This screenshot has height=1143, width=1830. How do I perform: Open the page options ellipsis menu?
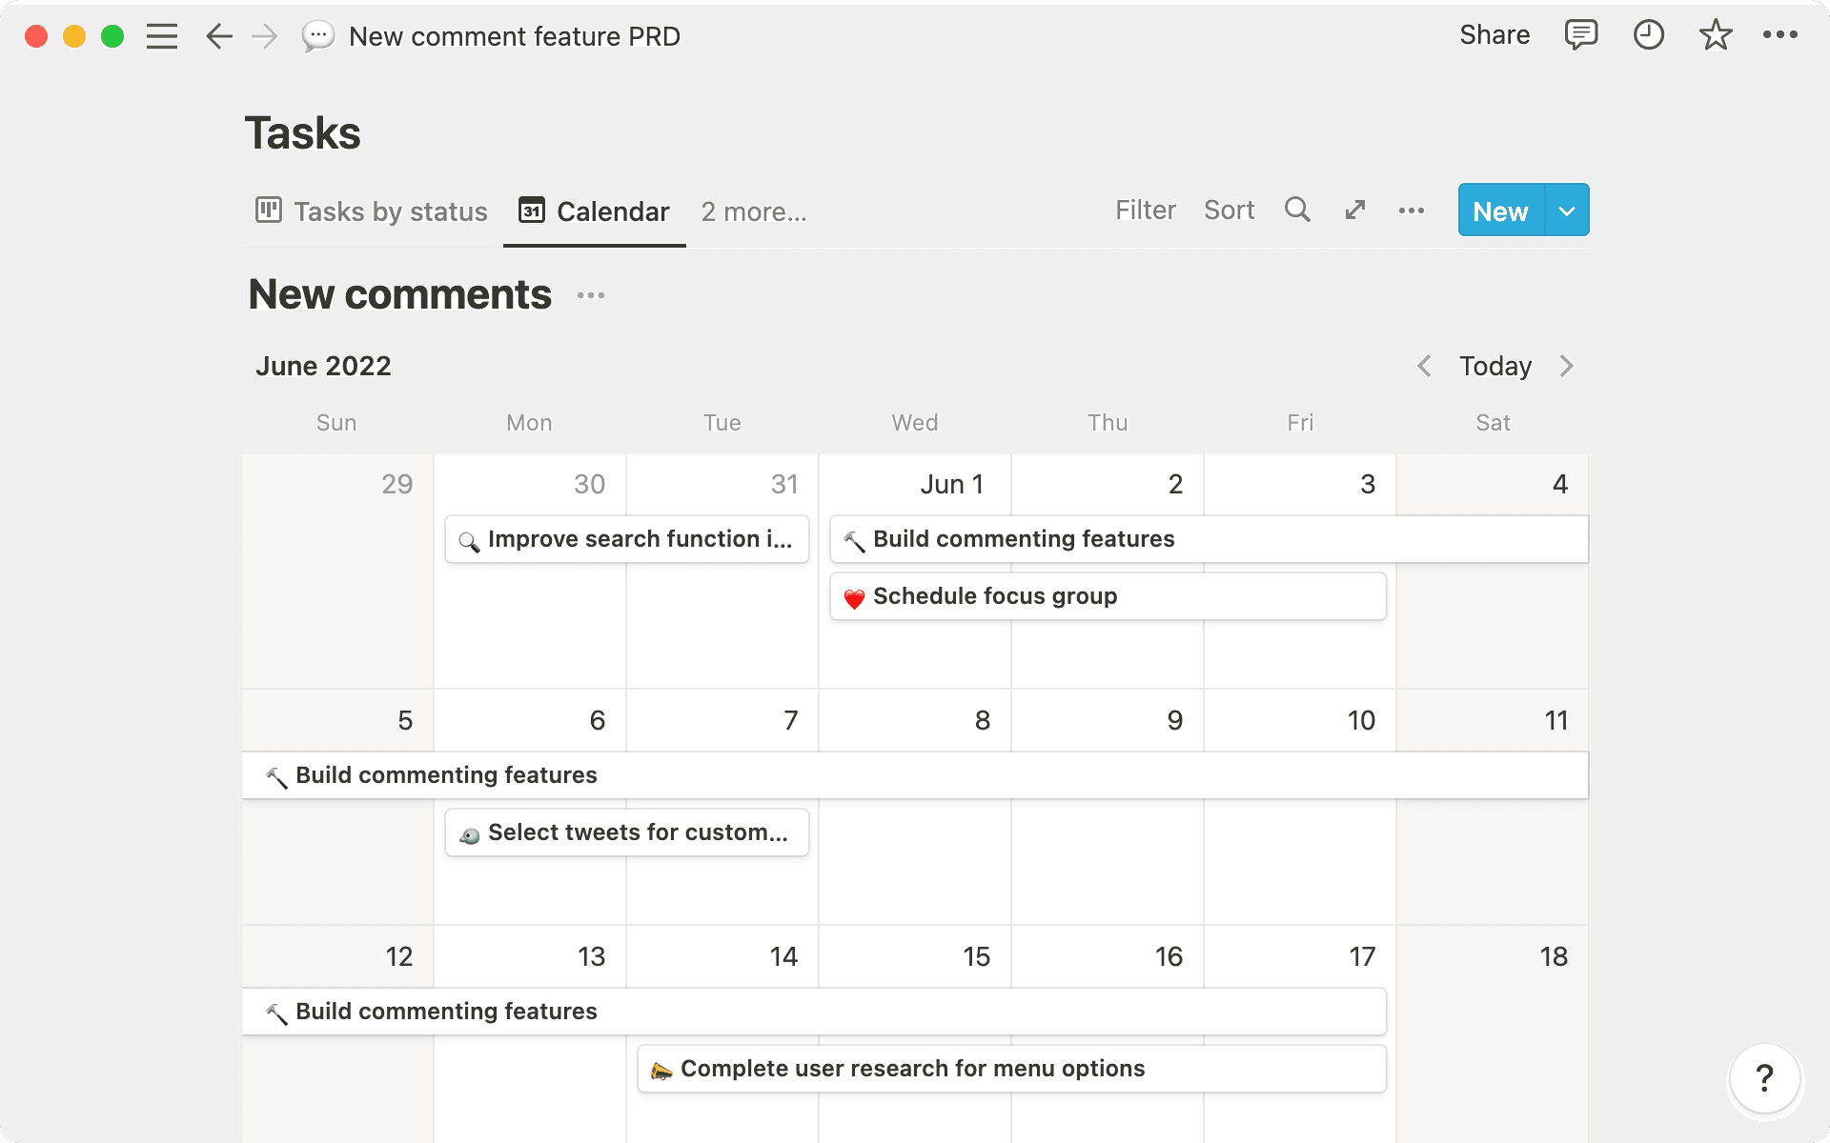pyautogui.click(x=1780, y=35)
